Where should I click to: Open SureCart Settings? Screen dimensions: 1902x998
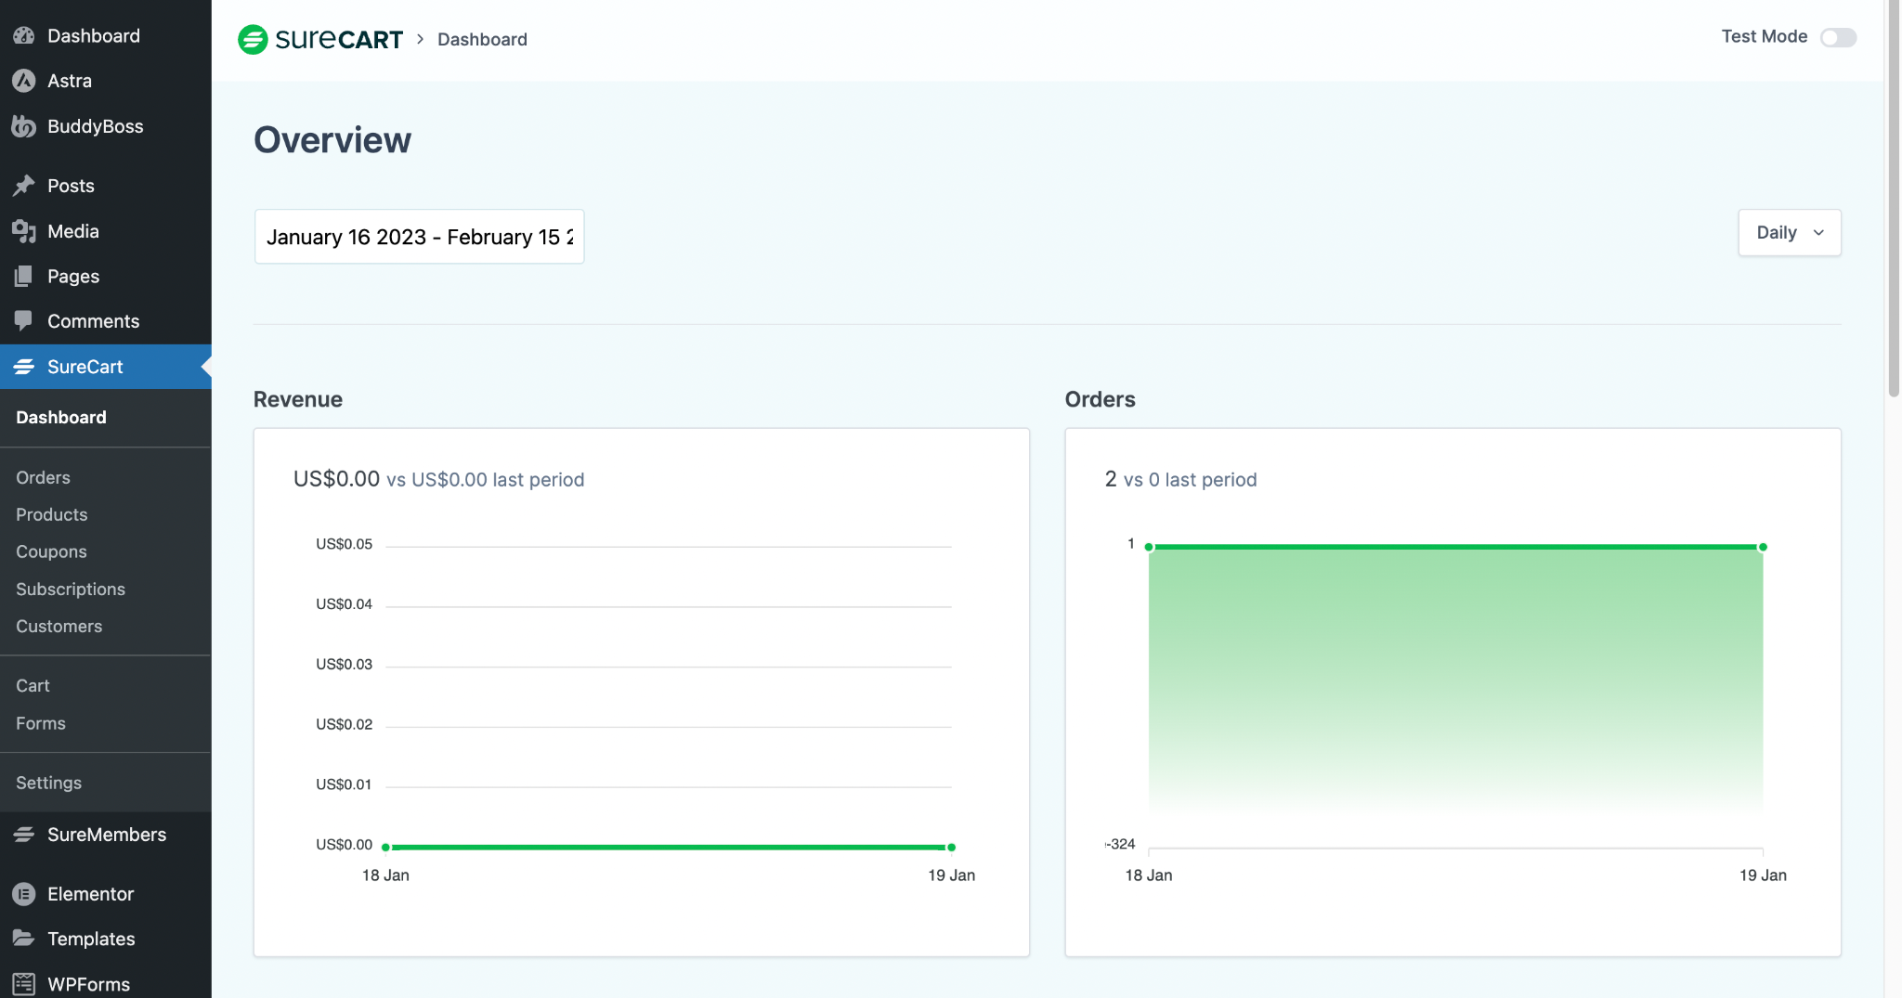(x=48, y=783)
